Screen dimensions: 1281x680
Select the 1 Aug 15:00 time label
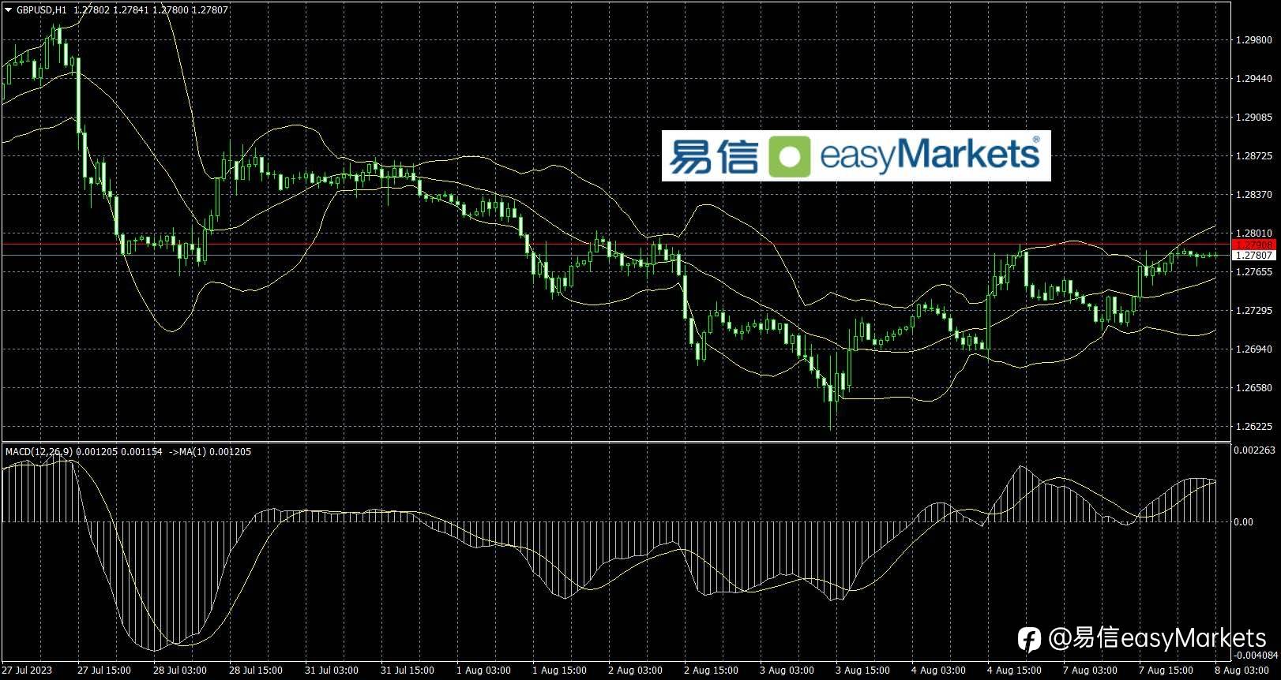click(559, 671)
